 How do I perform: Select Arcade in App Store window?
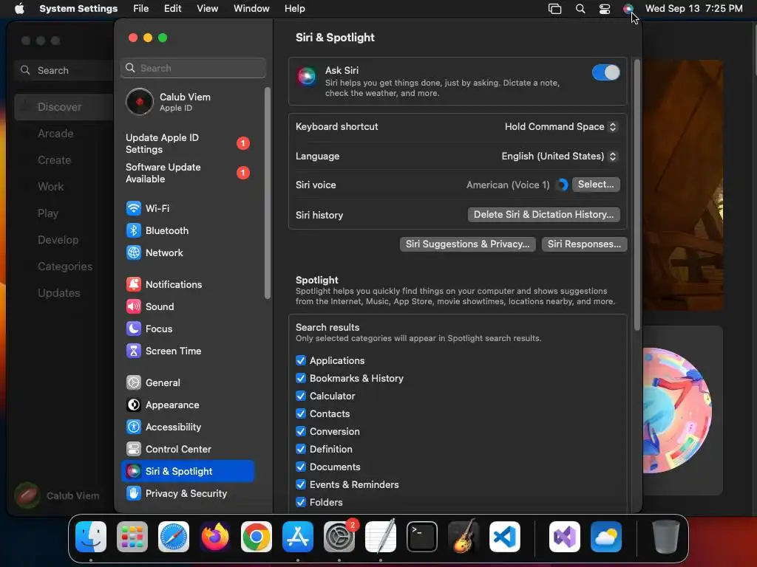(55, 134)
